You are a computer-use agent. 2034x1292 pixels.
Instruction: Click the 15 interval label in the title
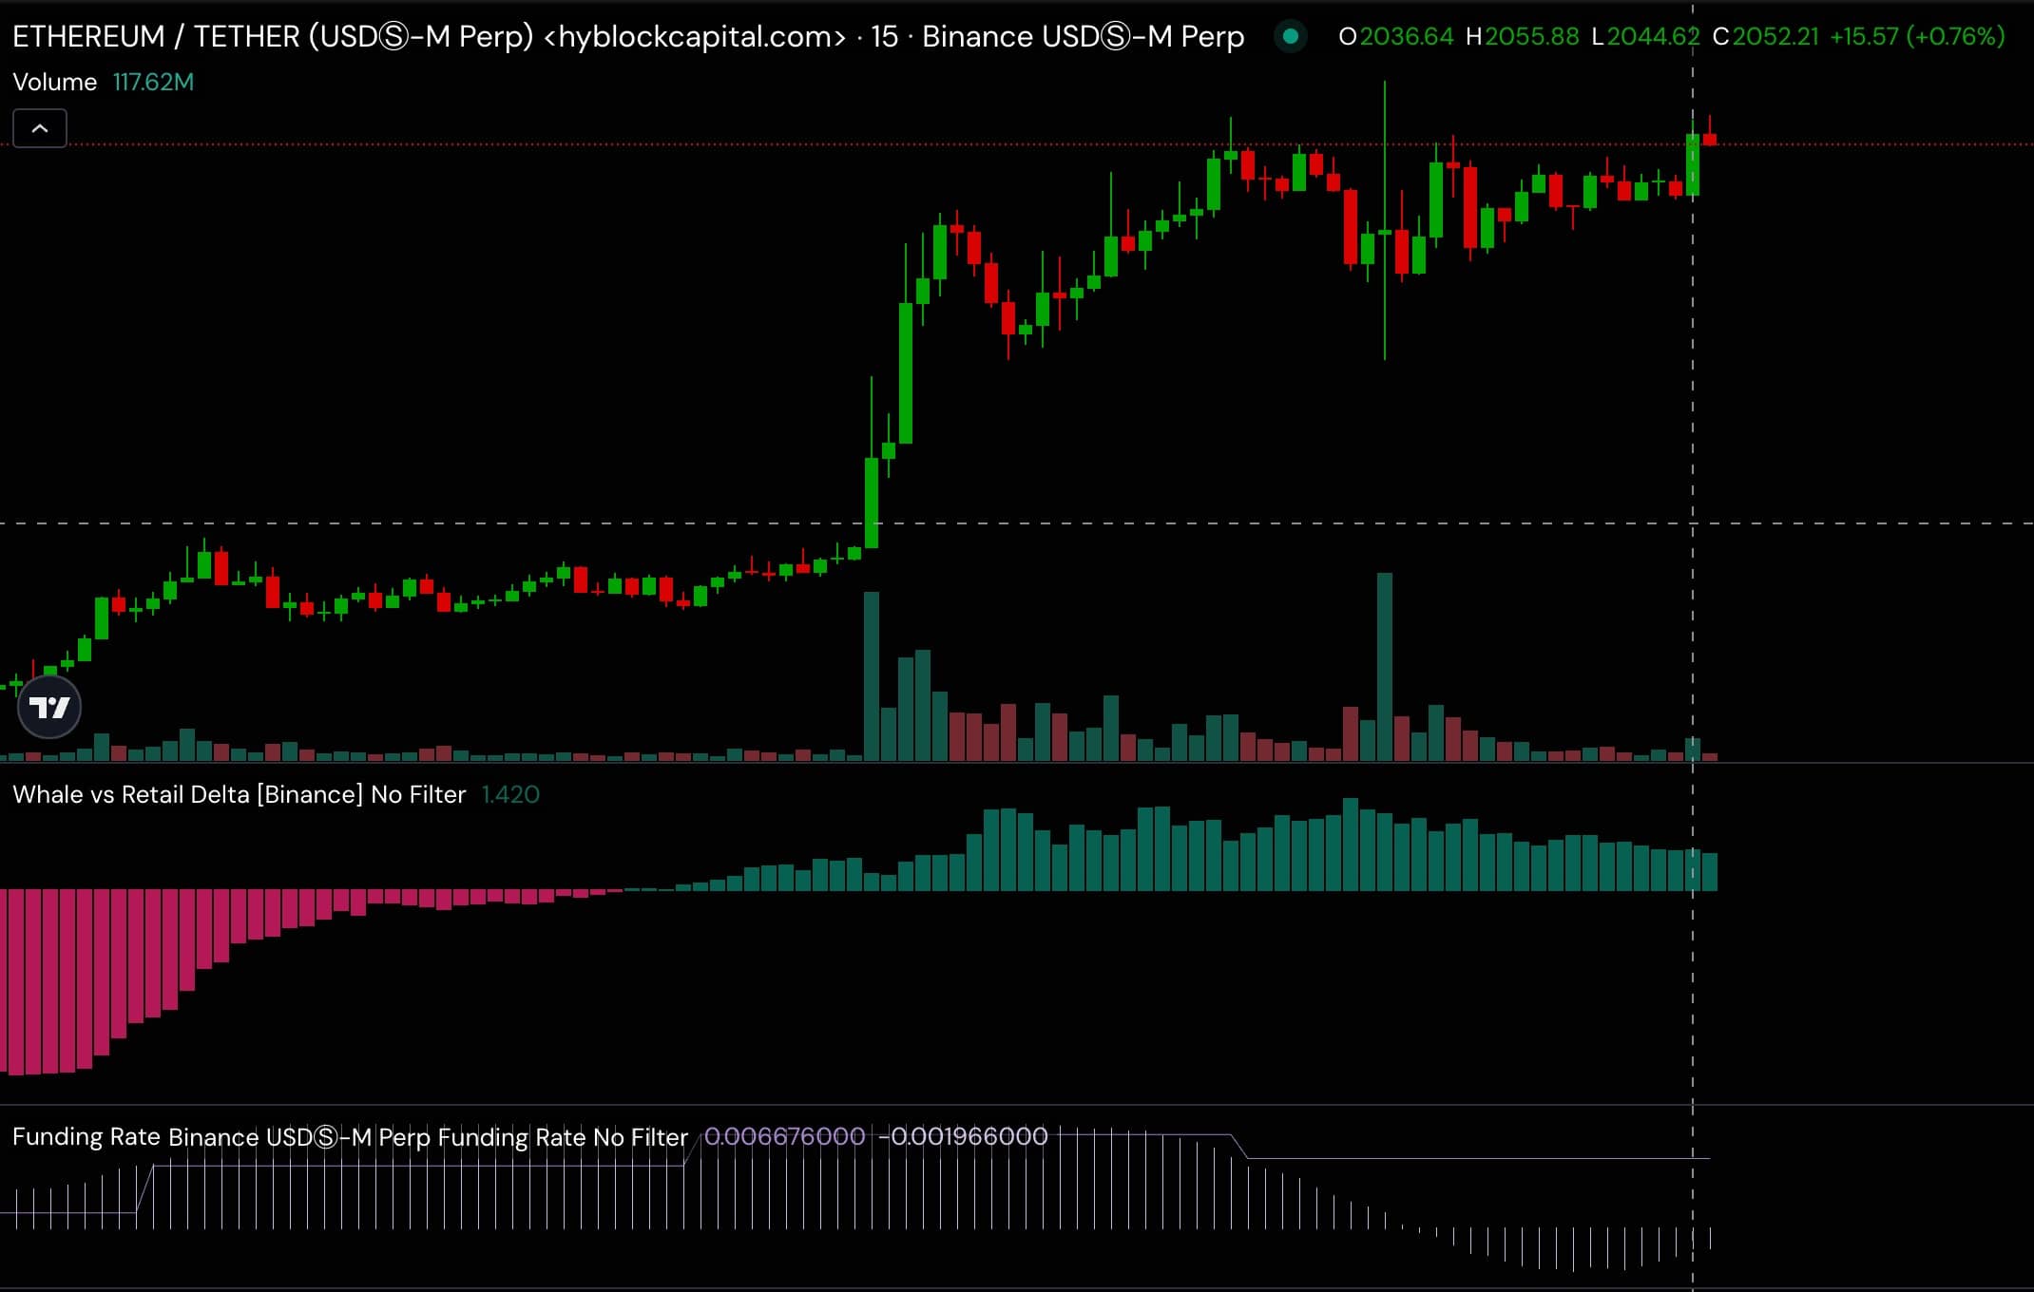coord(884,37)
